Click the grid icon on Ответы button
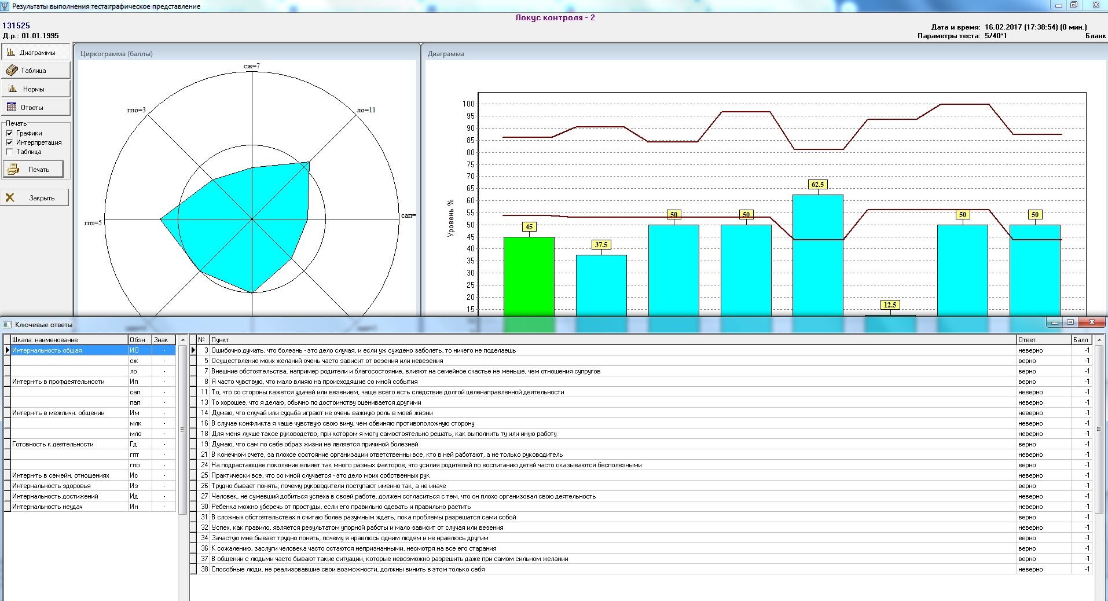 coord(12,107)
